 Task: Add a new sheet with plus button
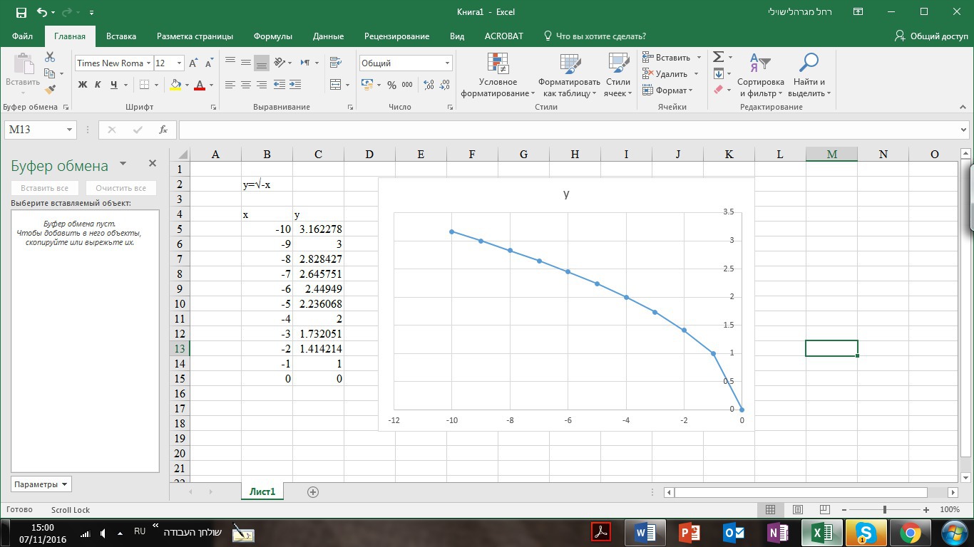[x=312, y=491]
